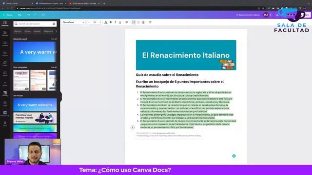Reload the page with browser refresh

pos(12,8)
